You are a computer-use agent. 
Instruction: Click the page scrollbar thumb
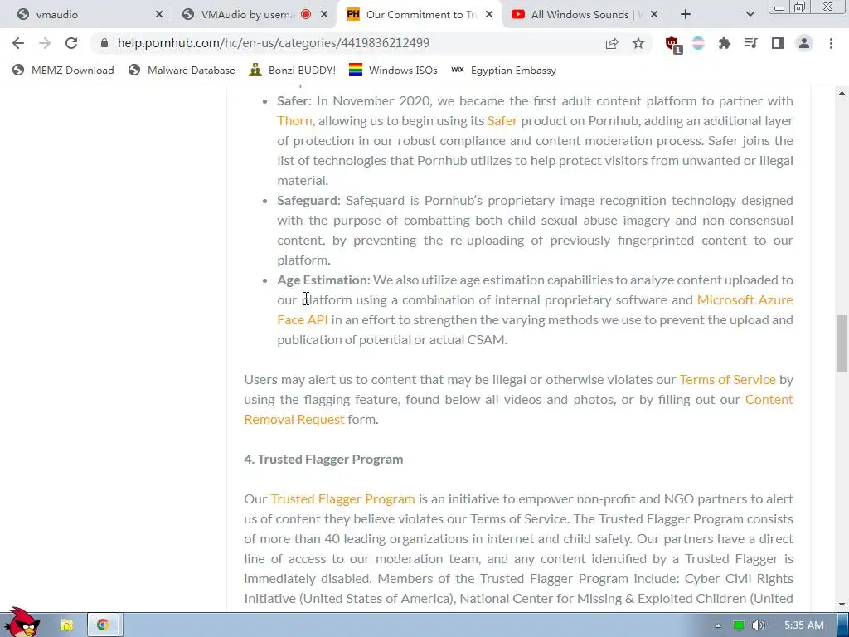point(842,343)
